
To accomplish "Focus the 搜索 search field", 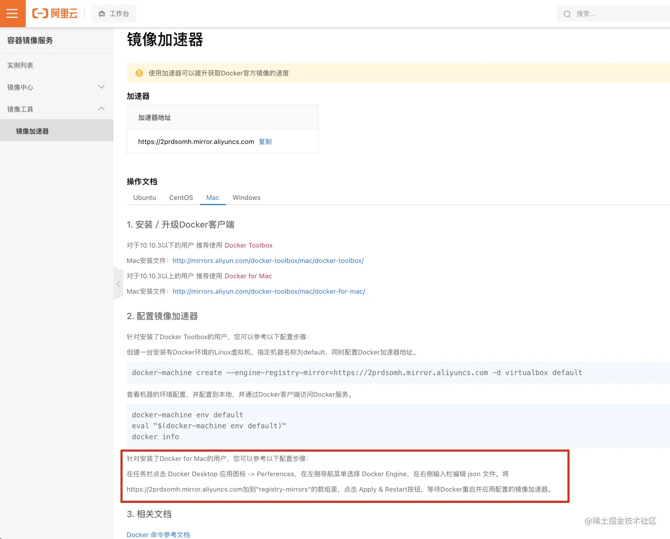I will (x=613, y=14).
